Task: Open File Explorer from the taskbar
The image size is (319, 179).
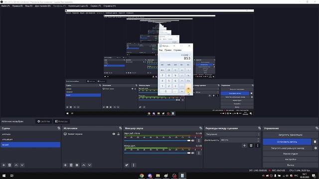Action: [158, 176]
